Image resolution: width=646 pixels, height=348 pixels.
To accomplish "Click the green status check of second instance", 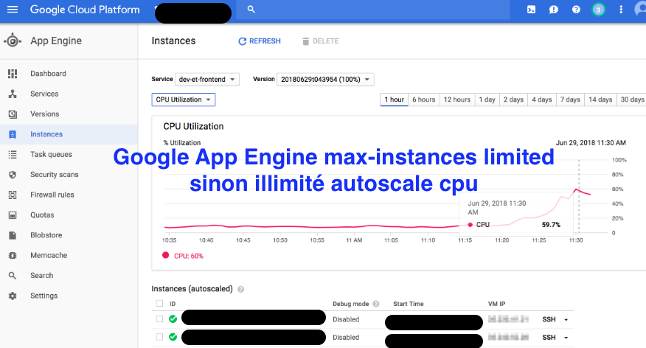I will click(x=173, y=337).
